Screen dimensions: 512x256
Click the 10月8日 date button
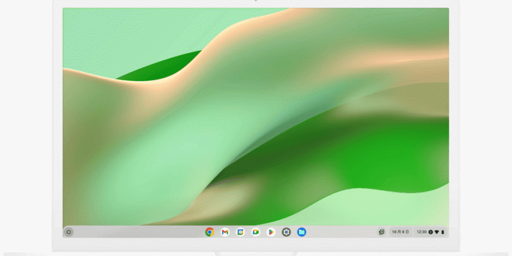point(400,232)
